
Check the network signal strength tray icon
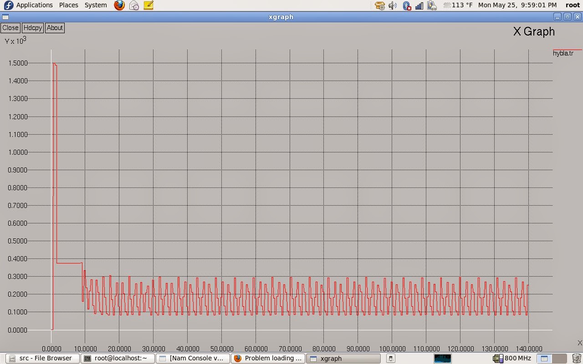pyautogui.click(x=419, y=5)
